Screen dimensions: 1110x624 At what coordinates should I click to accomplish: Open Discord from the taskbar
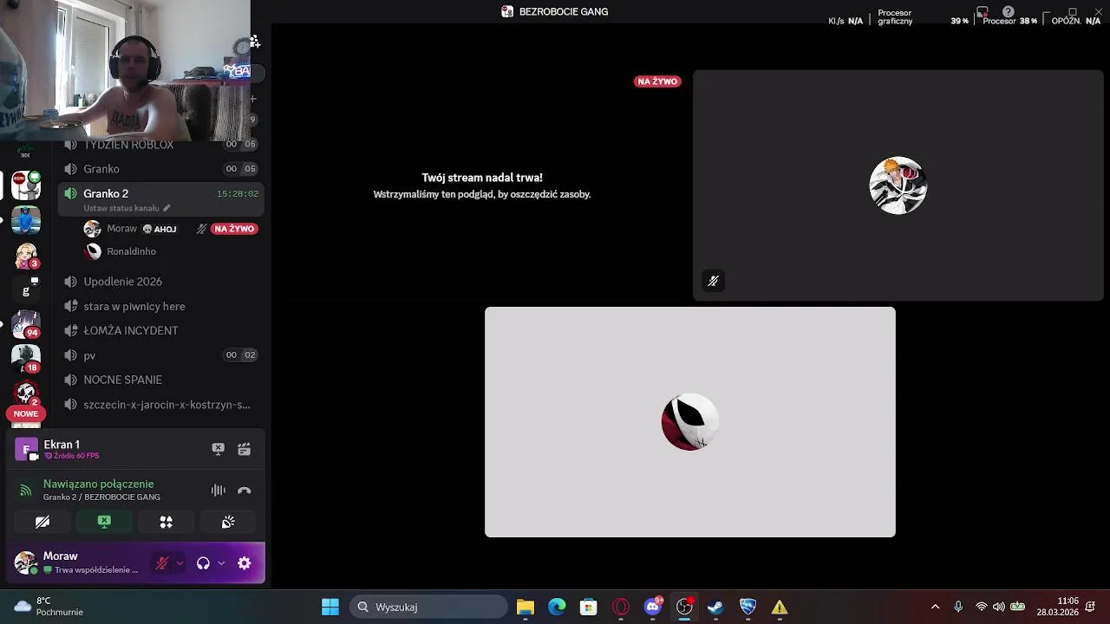pos(653,607)
